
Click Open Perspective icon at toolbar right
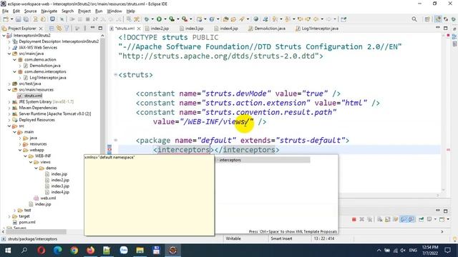(427, 19)
